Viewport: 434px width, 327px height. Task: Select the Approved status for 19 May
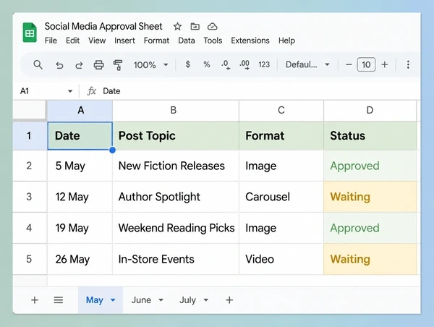tap(370, 228)
